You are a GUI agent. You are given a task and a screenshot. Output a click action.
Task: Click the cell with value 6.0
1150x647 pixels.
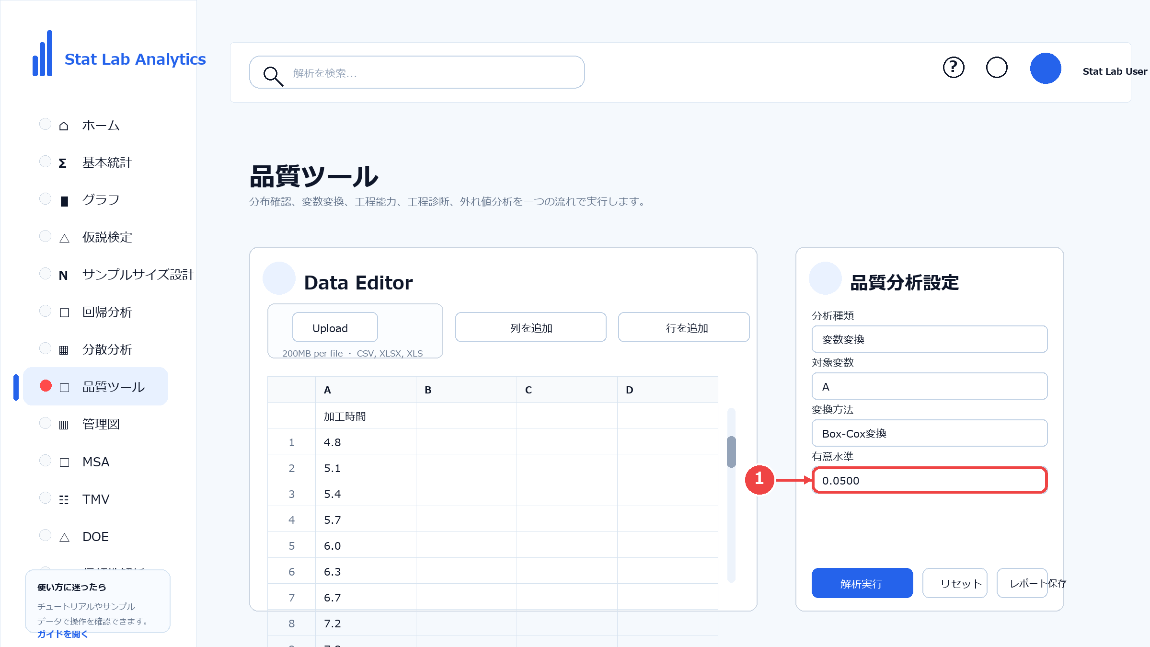tap(366, 545)
